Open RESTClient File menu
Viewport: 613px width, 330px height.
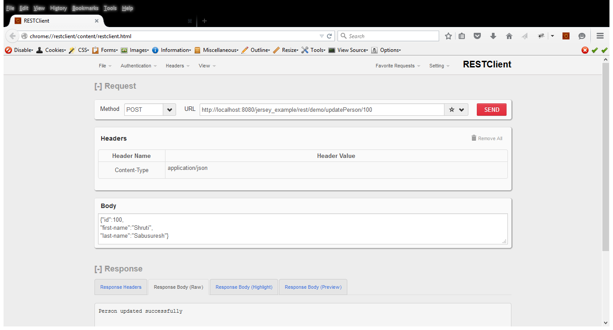coord(105,66)
